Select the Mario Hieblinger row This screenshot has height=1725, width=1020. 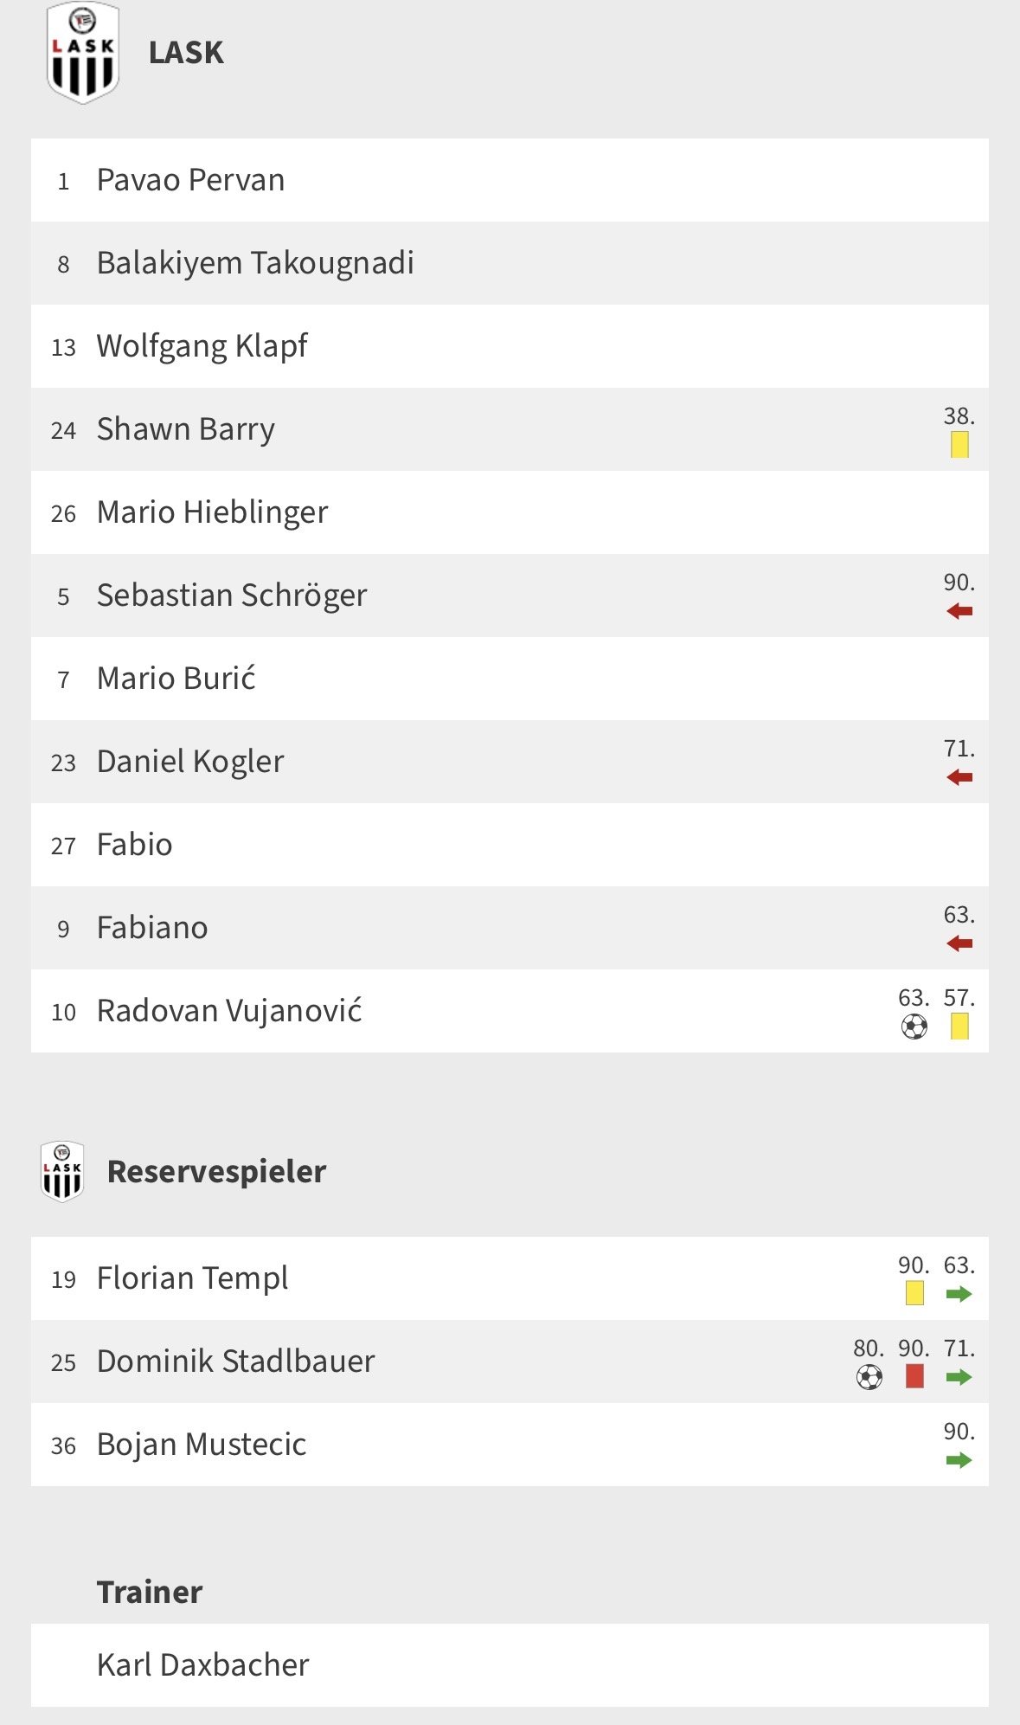212,512
